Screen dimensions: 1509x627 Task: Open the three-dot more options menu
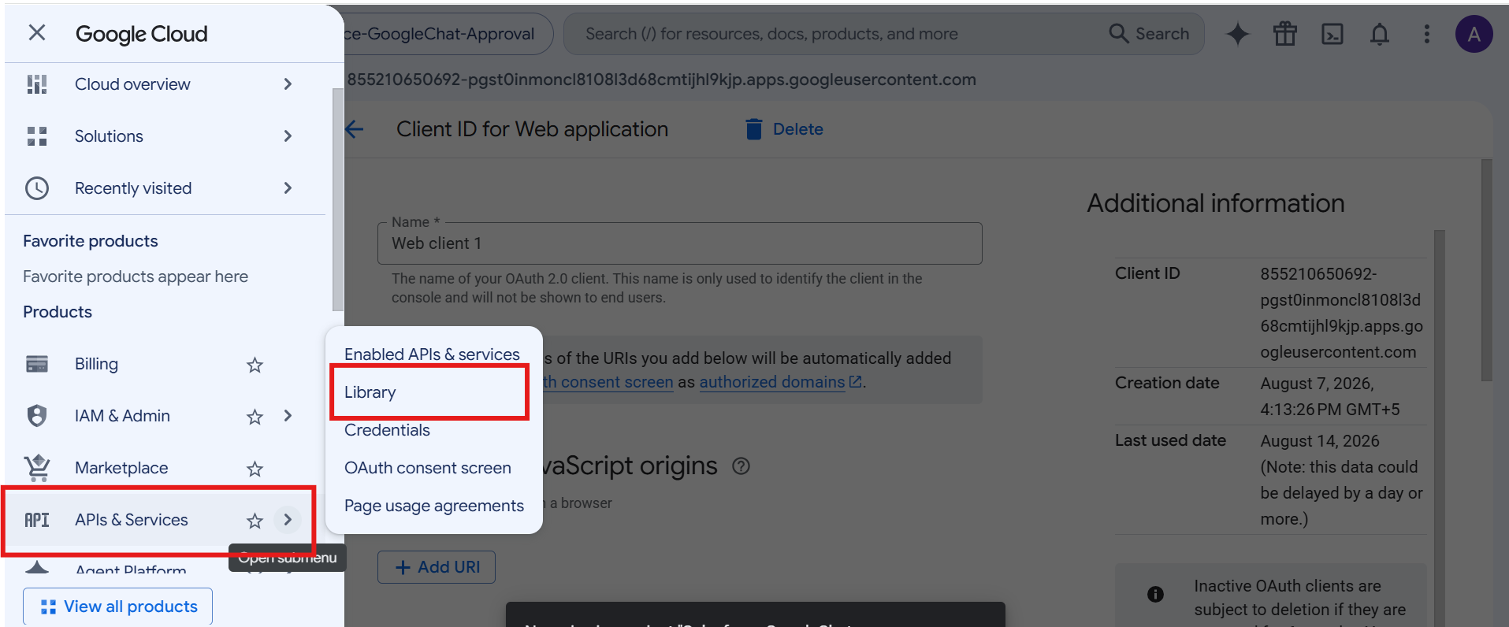[x=1427, y=34]
